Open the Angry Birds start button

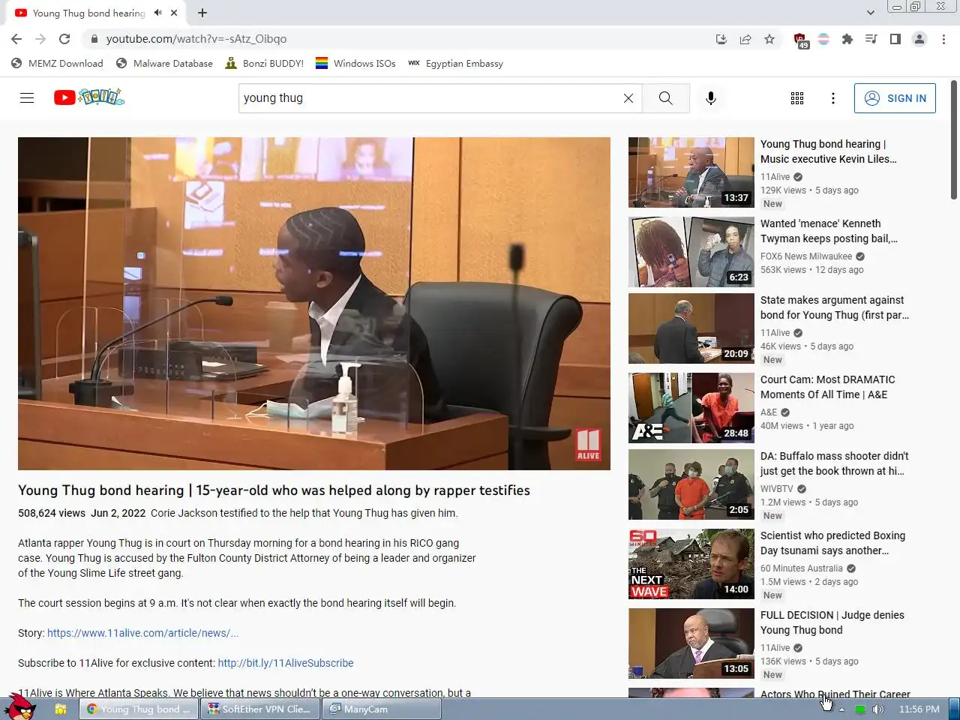pos(20,707)
